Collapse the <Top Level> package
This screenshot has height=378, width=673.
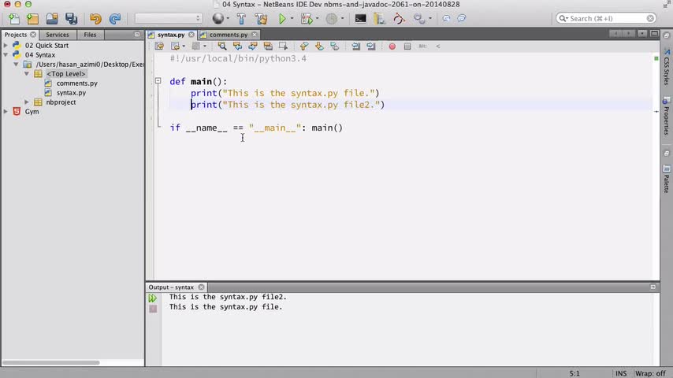27,74
